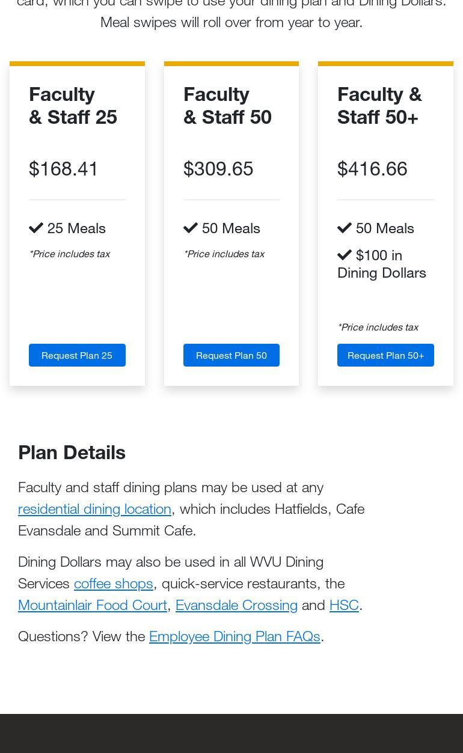This screenshot has height=753, width=463.
Task: Click the 50 Meals checkmark in the 50+ card
Action: click(345, 228)
